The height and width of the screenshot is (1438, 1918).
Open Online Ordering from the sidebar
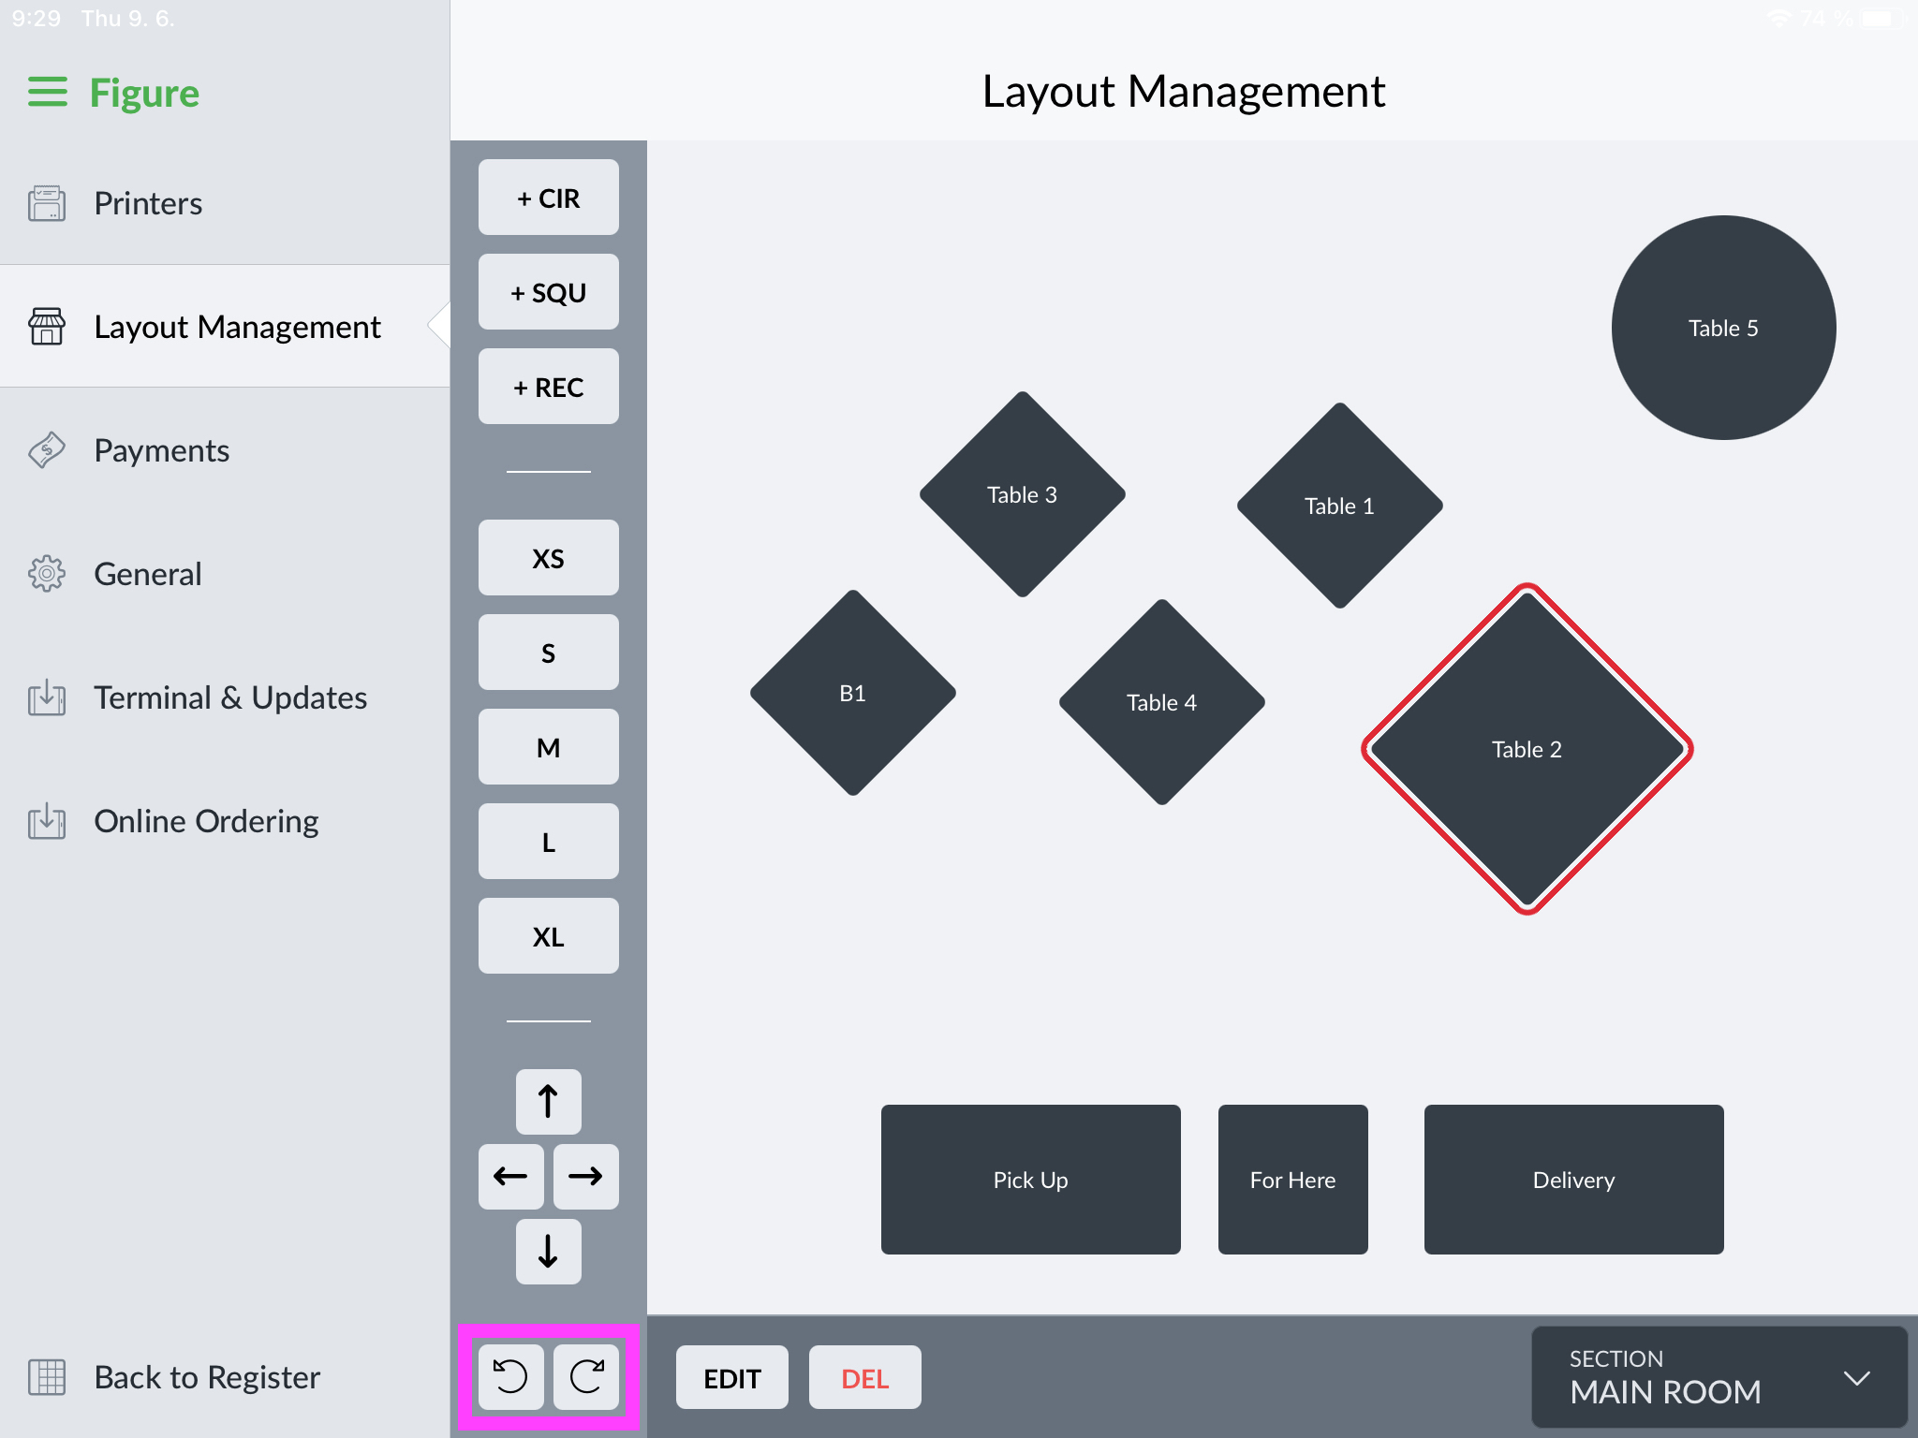205,821
